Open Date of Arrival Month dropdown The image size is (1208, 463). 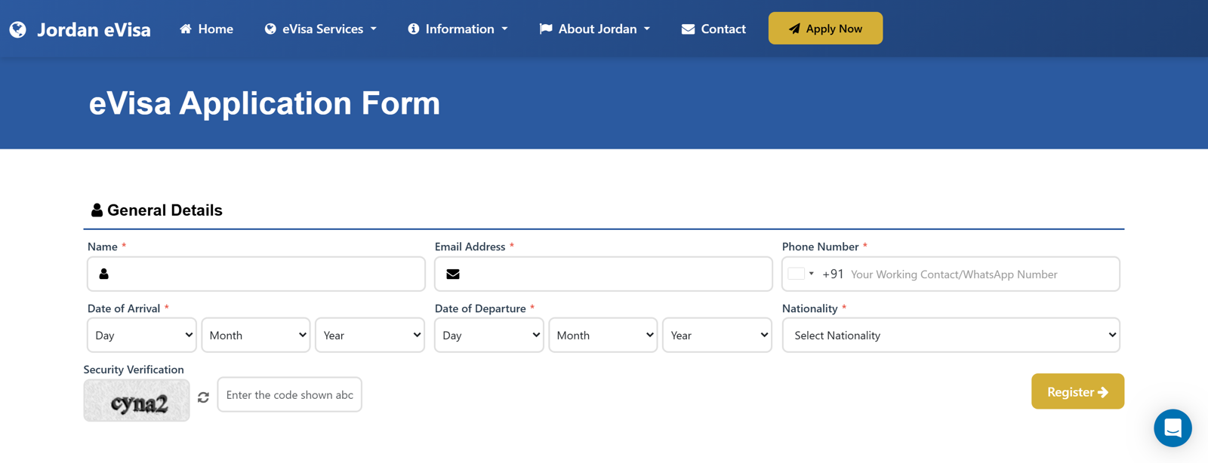(x=256, y=336)
